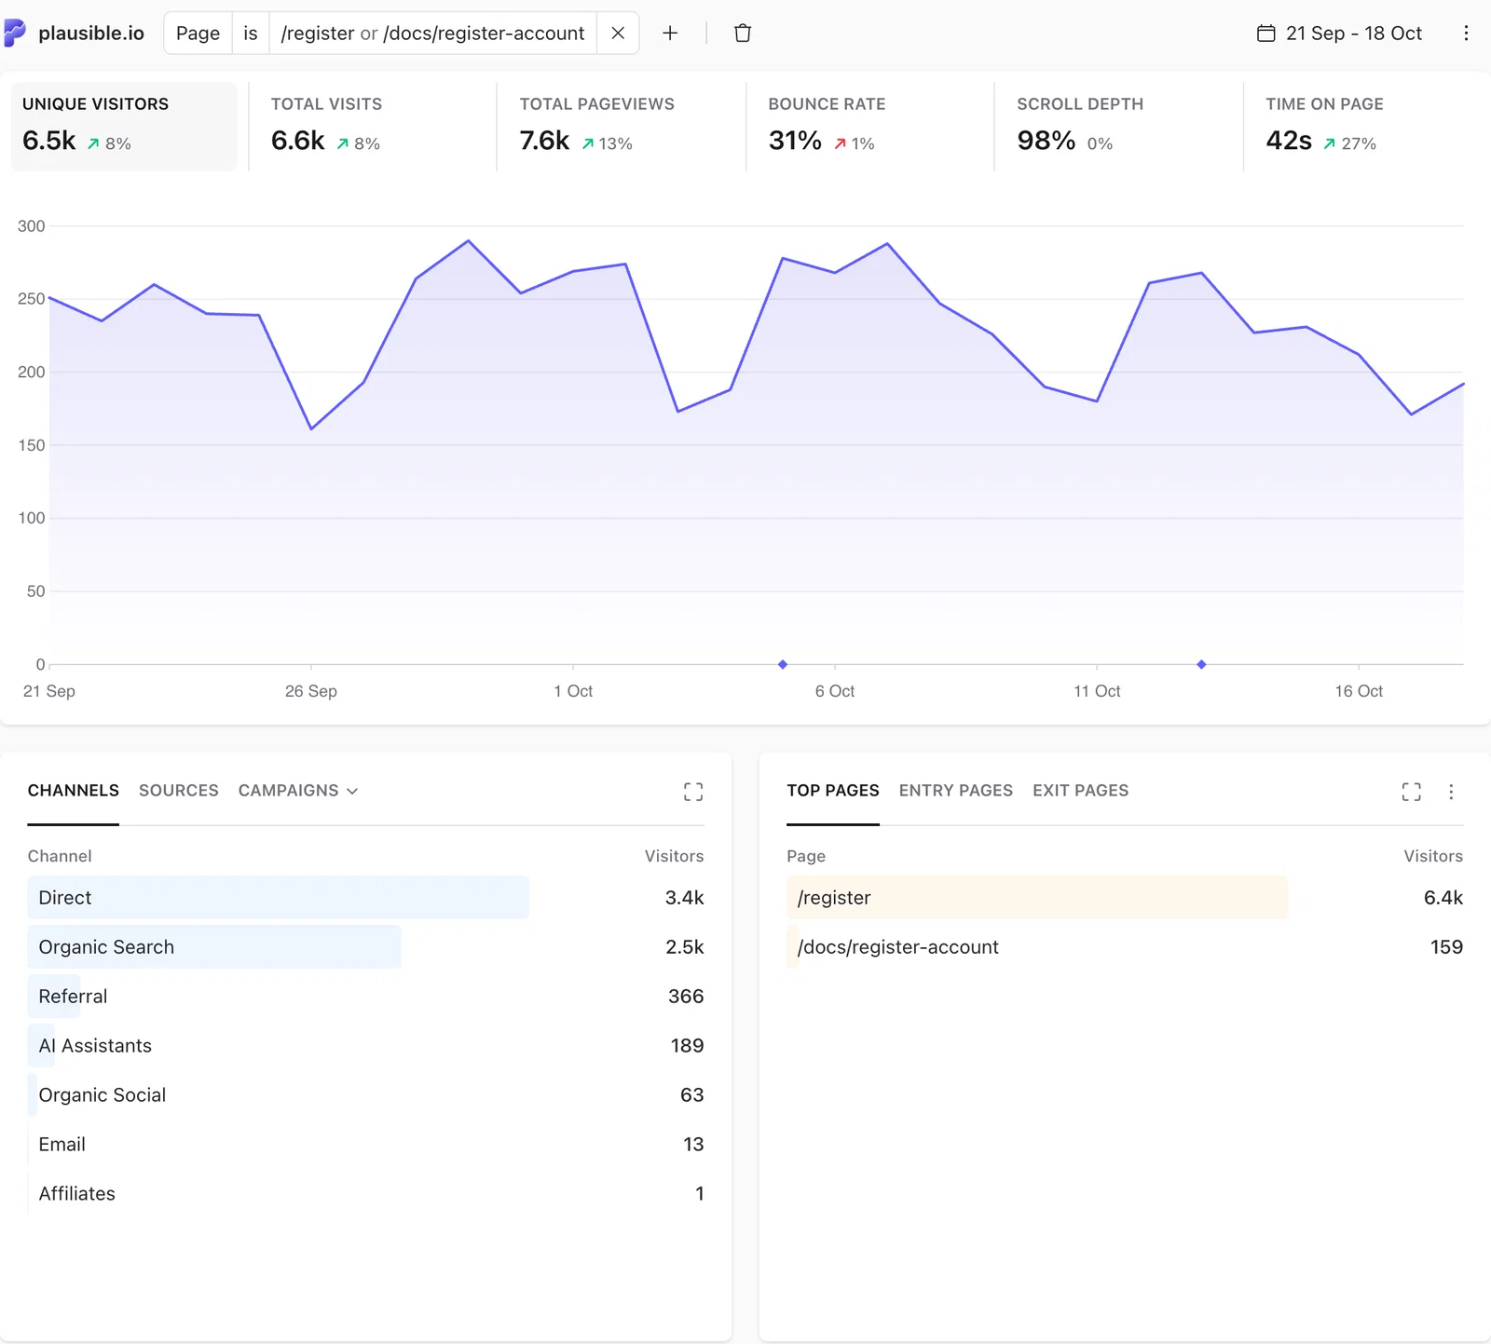Screen dimensions: 1491x1344
Task: Click the 366 Referral visitors value
Action: tap(686, 997)
